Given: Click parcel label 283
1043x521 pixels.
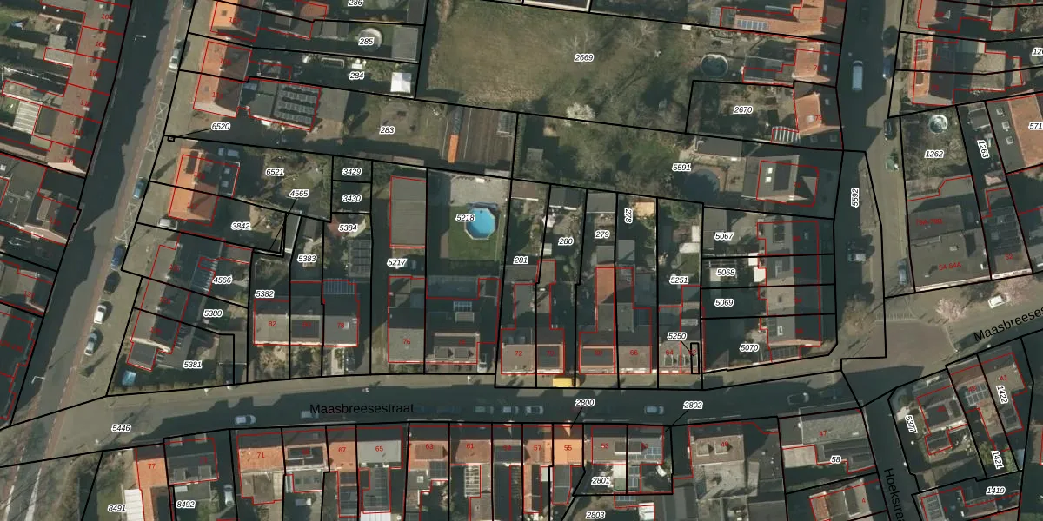Looking at the screenshot, I should point(387,130).
